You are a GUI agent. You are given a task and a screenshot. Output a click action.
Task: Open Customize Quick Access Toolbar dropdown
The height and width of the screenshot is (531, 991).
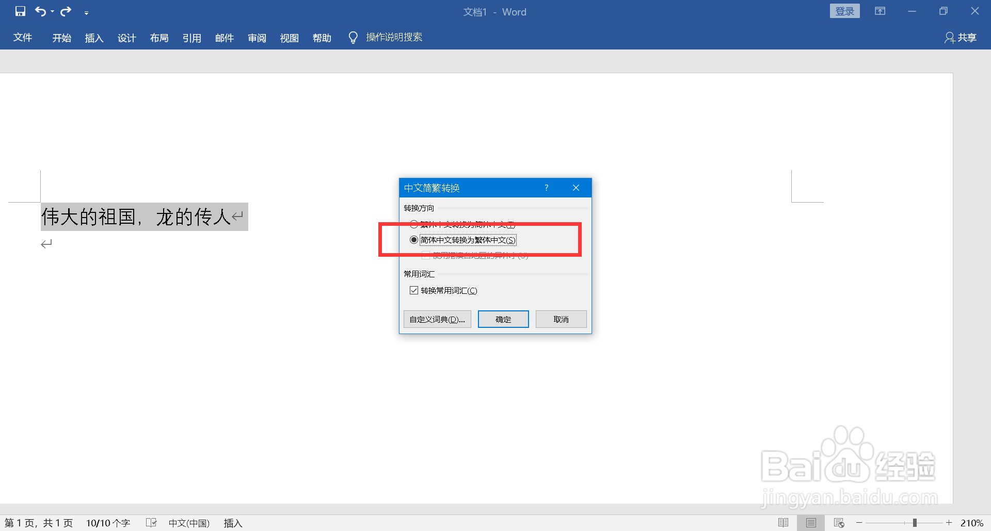coord(86,12)
